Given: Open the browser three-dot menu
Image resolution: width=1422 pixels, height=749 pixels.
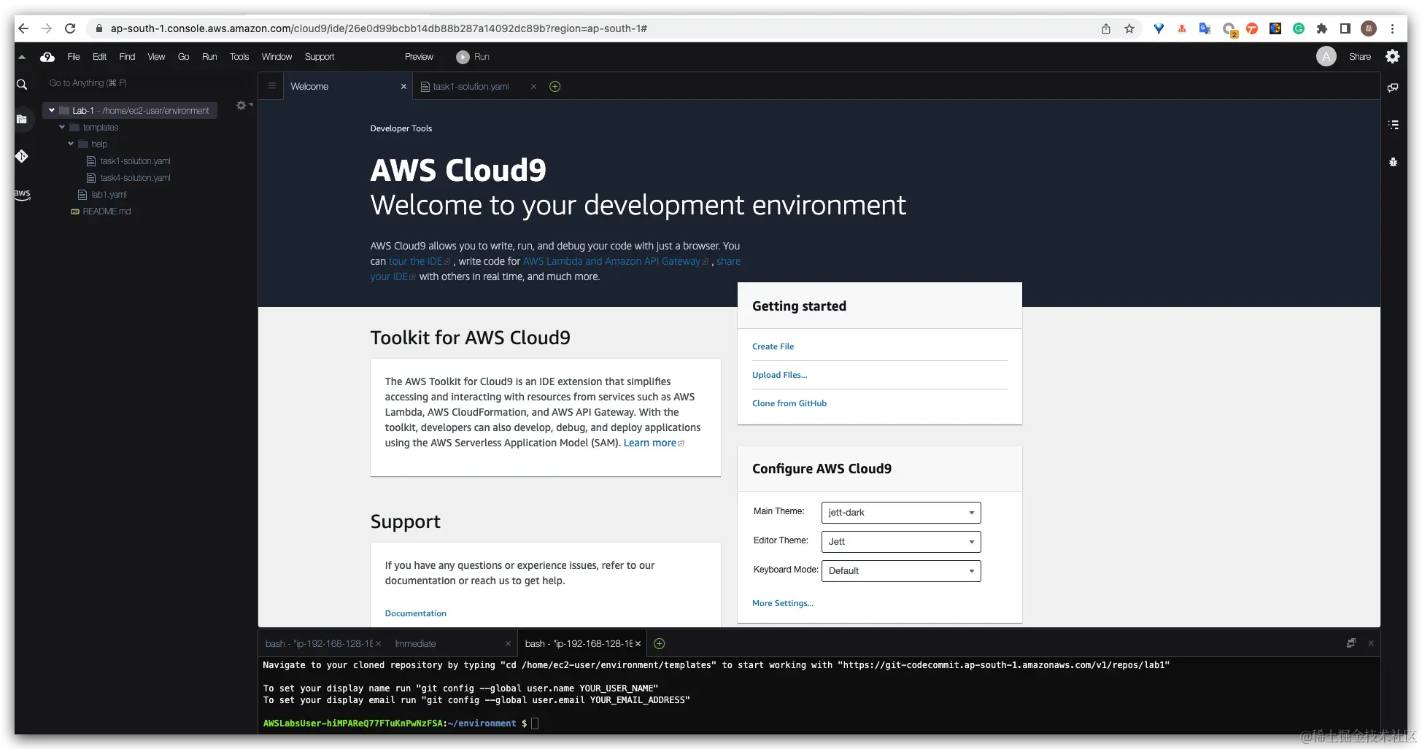Looking at the screenshot, I should [1392, 28].
